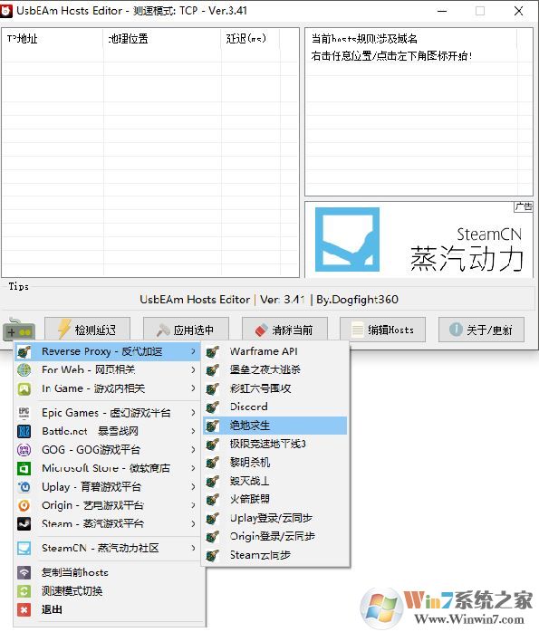Click the wifi icon beside 复制当前hosts
The height and width of the screenshot is (632, 539).
[24, 572]
